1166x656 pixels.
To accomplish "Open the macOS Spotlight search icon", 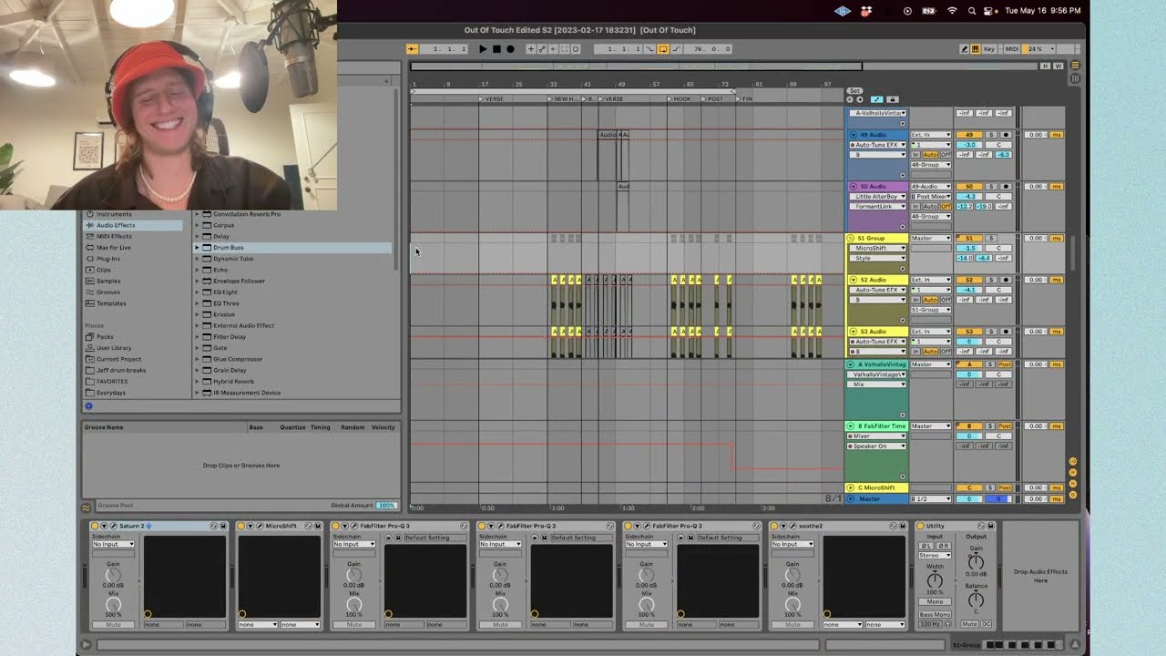I will (x=973, y=11).
